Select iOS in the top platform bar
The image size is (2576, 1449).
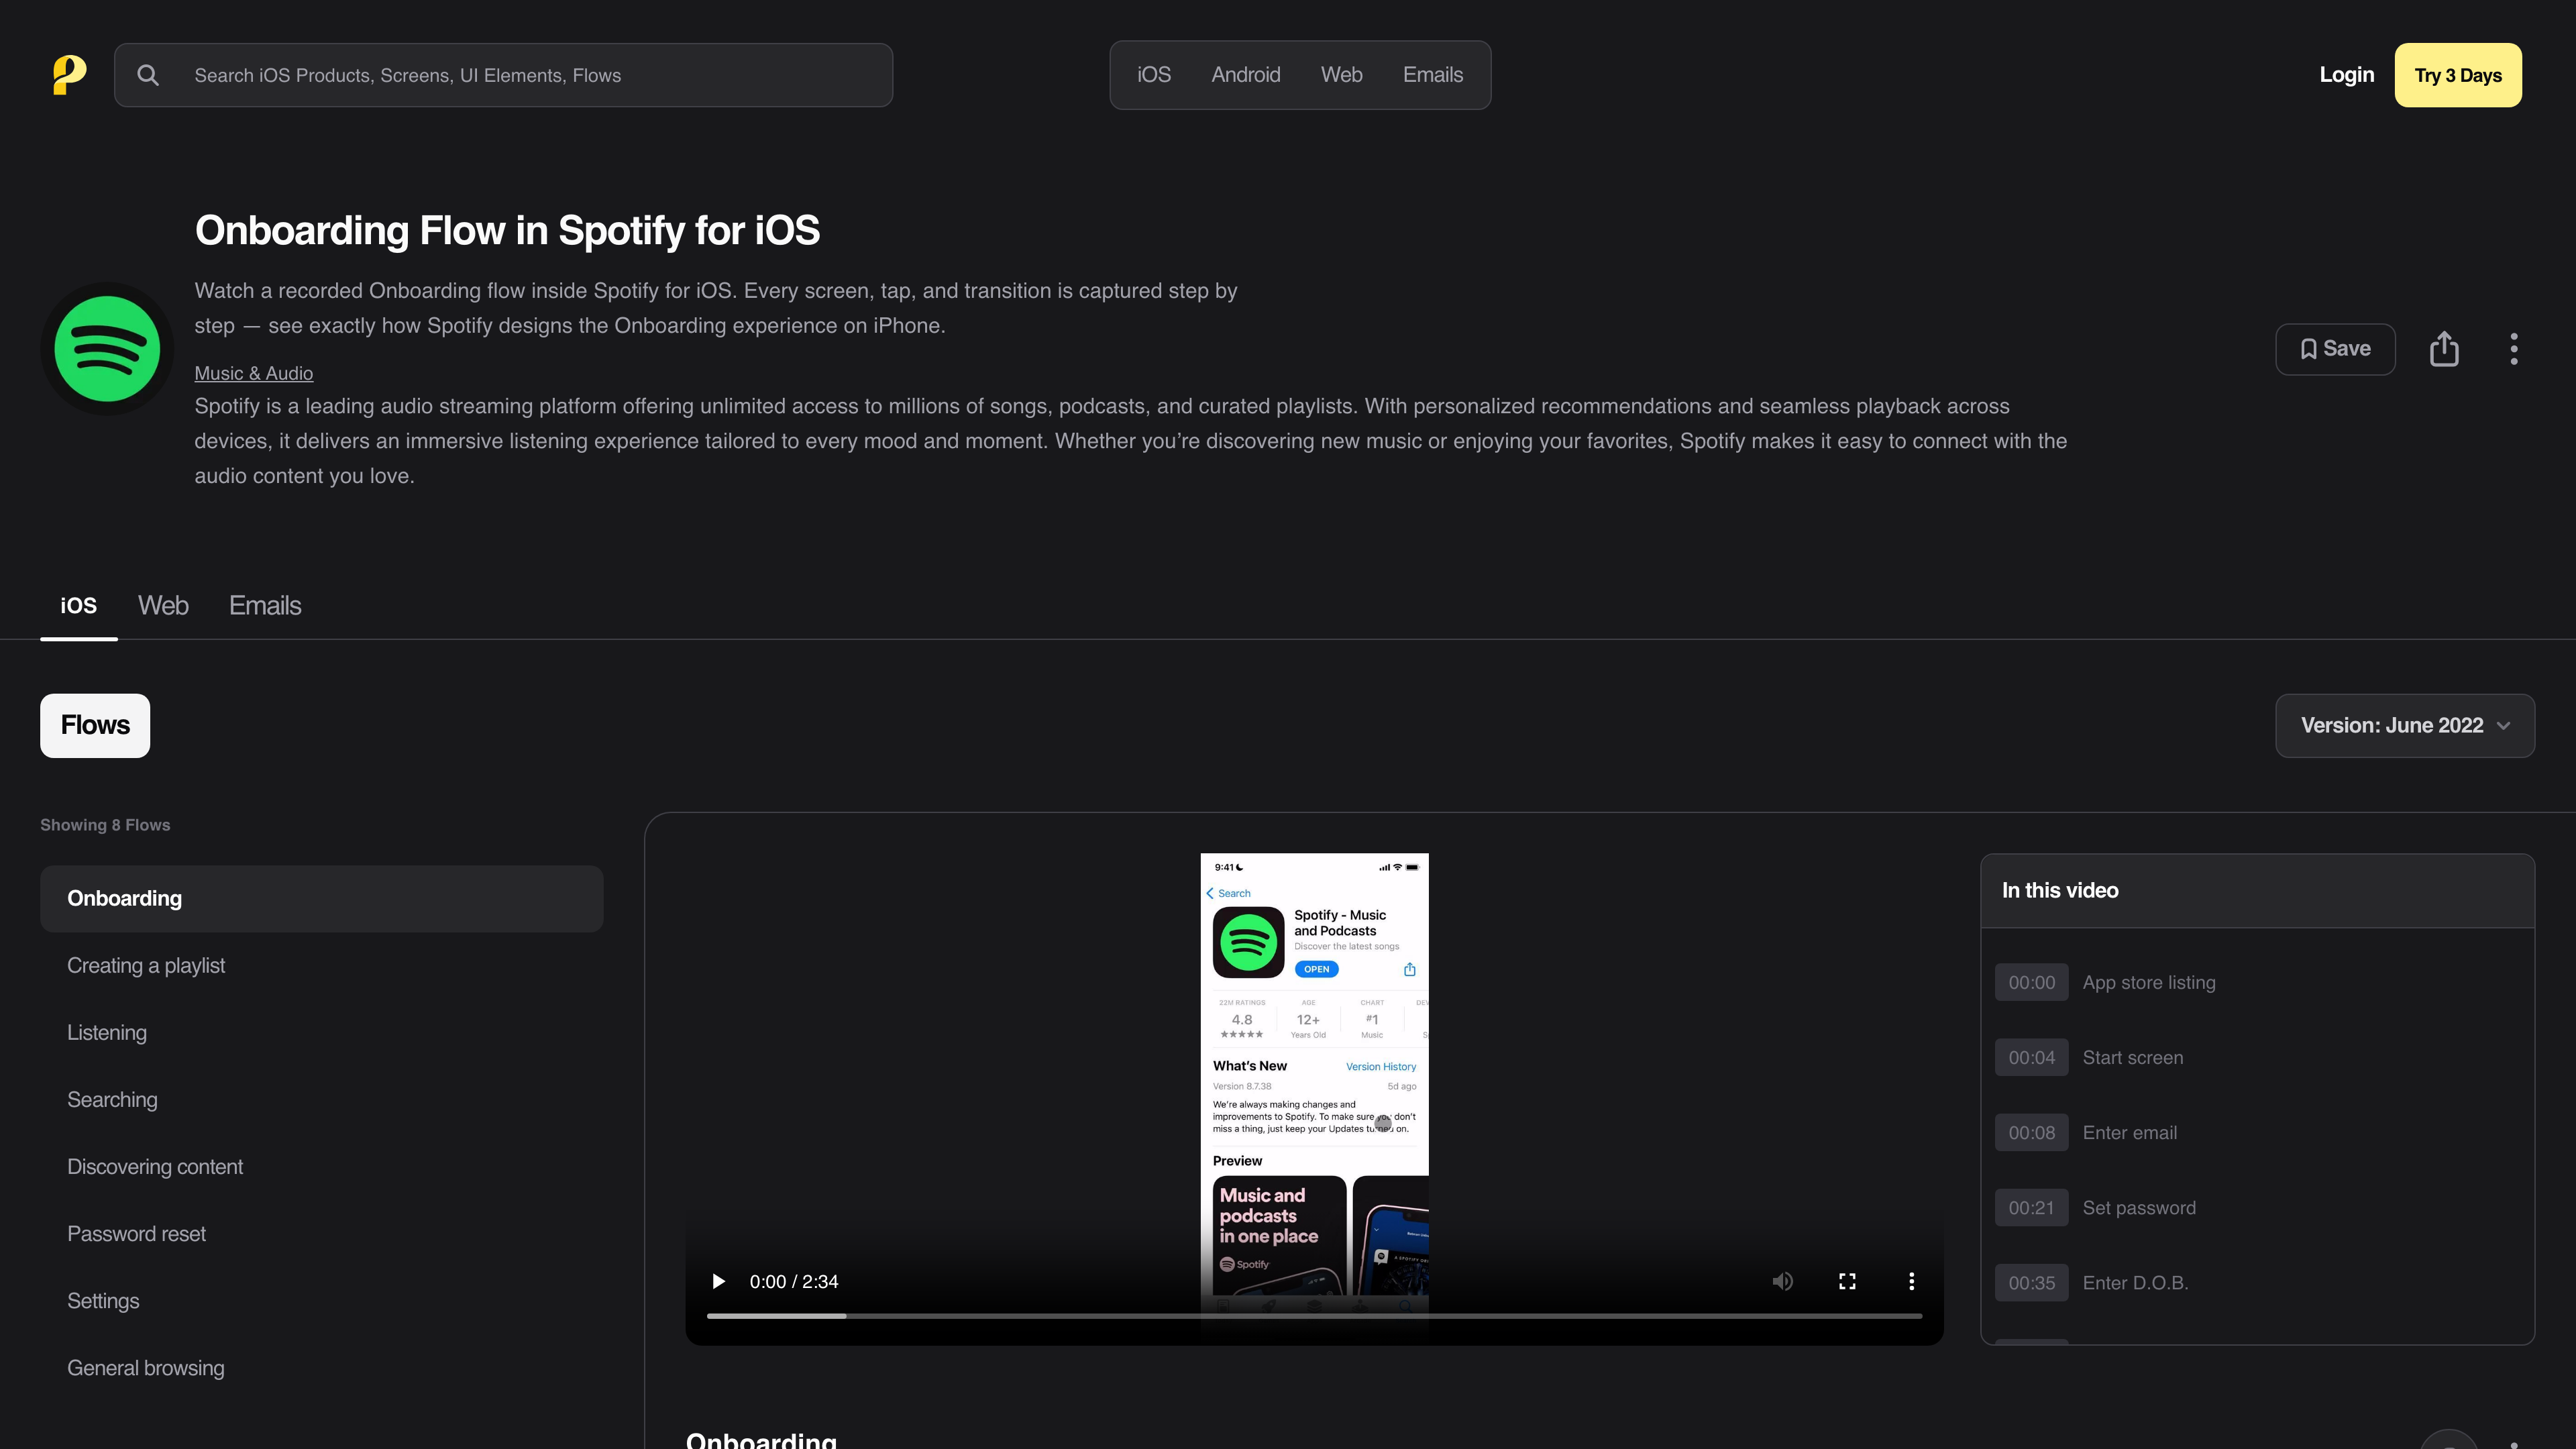(x=1154, y=75)
